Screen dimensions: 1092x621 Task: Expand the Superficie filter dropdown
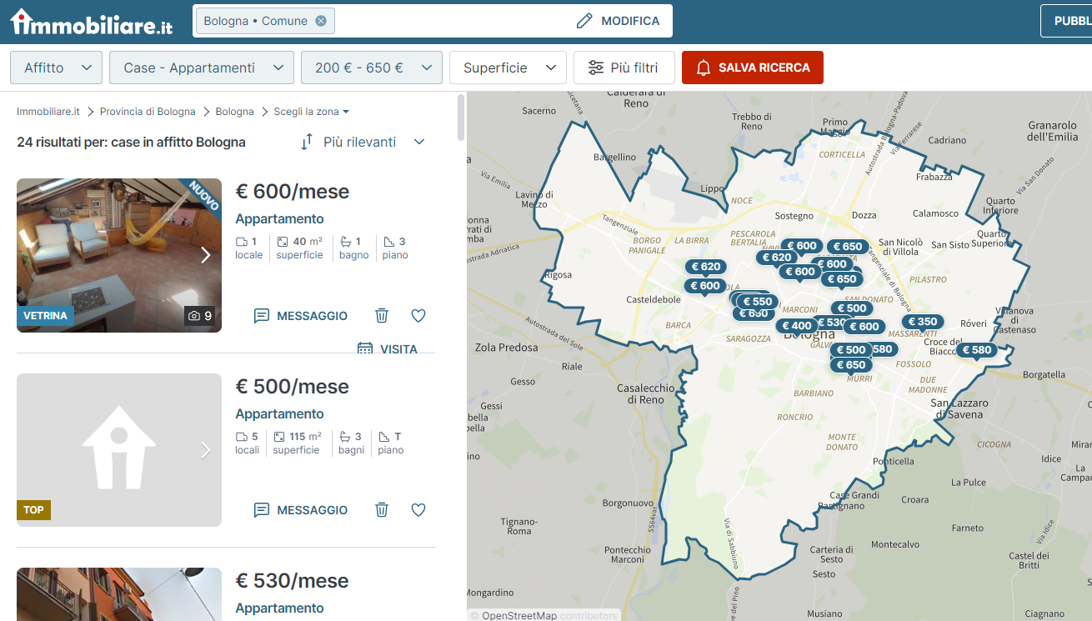508,68
